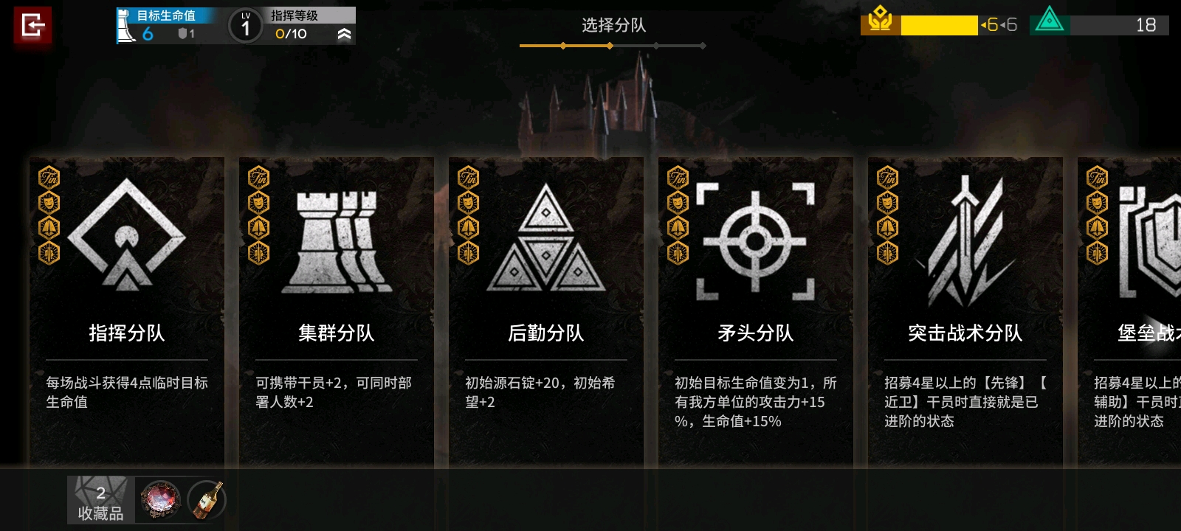Click the gold originium ingot icon
The height and width of the screenshot is (531, 1181).
coord(880,21)
